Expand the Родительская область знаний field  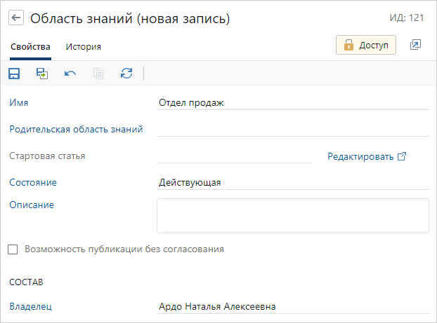(292, 129)
